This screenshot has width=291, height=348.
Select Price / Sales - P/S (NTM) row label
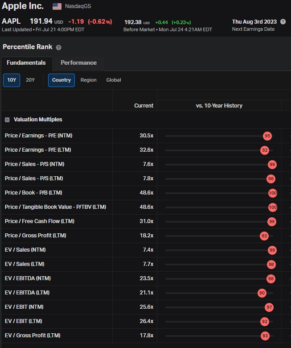coord(35,164)
